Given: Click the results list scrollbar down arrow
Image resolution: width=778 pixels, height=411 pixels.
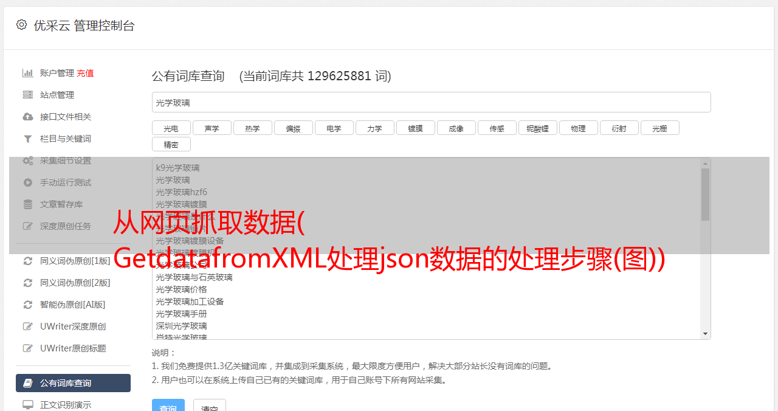Looking at the screenshot, I should point(705,334).
